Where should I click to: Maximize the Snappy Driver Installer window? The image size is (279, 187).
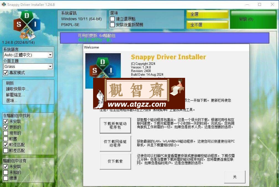260,4
